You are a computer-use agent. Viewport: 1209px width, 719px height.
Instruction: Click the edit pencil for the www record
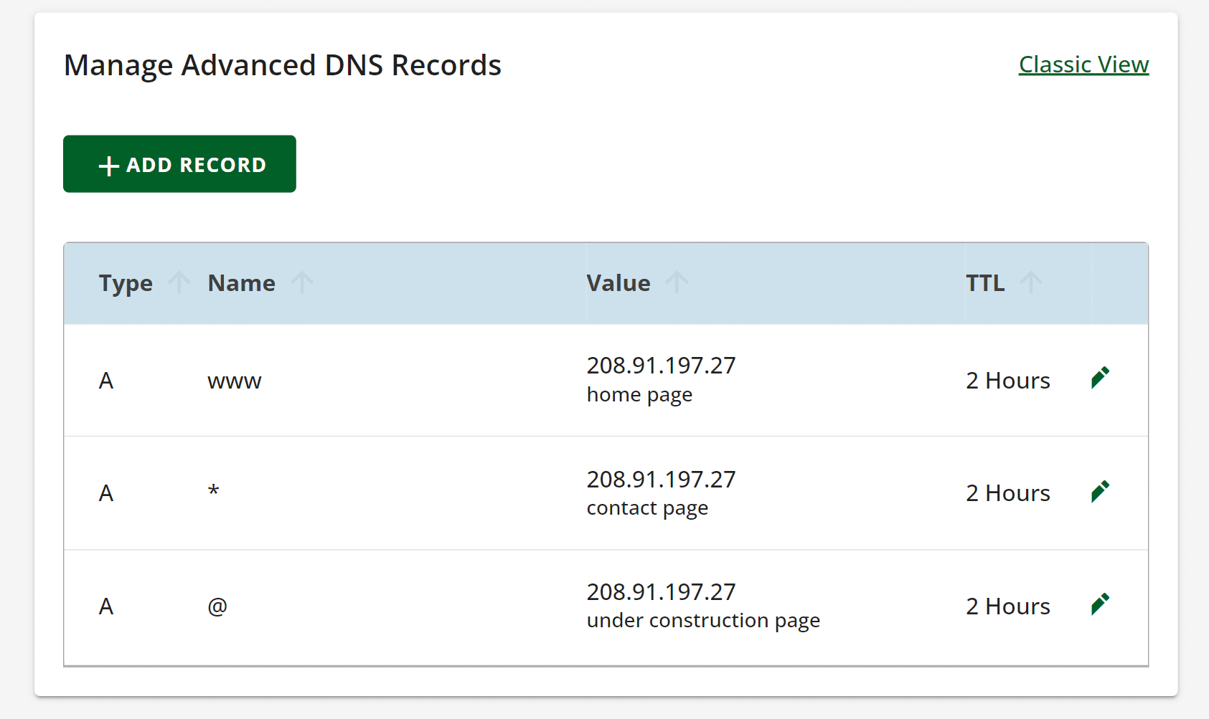[x=1100, y=378]
